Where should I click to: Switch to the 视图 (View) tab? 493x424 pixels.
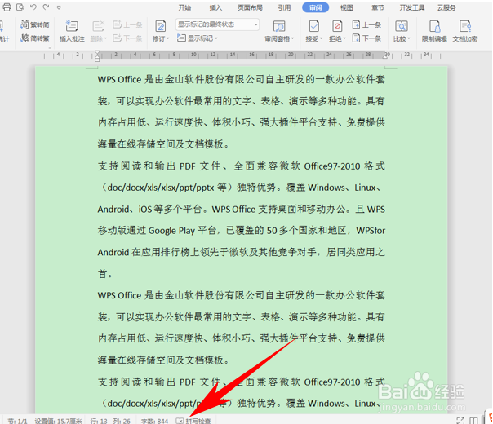pyautogui.click(x=346, y=7)
